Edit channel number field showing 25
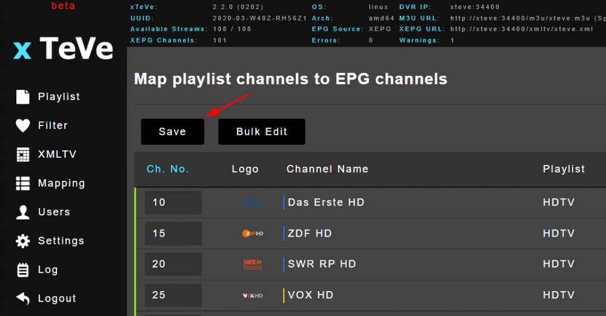 coord(173,295)
